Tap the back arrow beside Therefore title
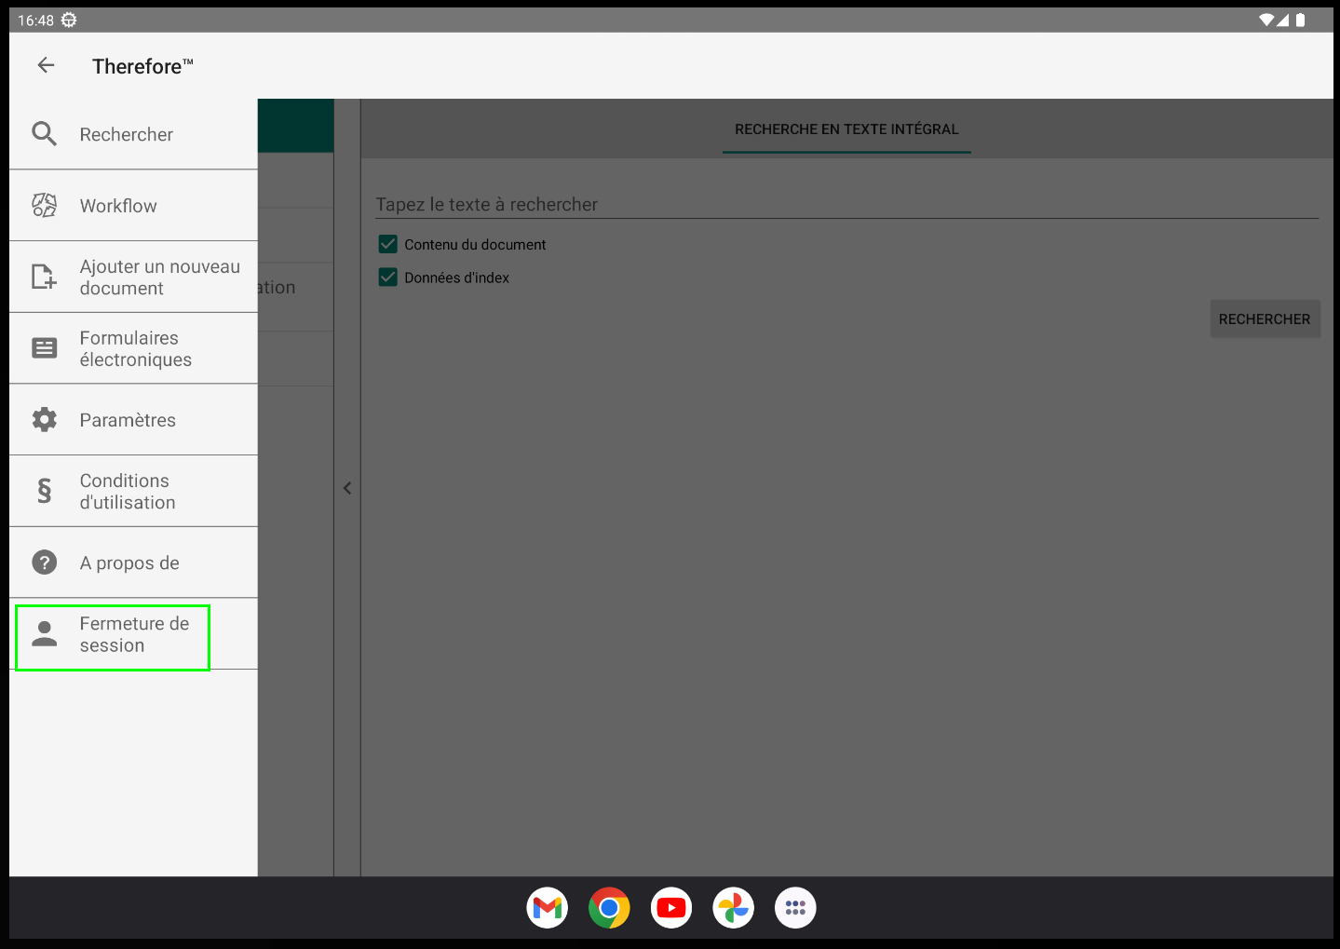Screen dimensions: 1340x949 click(46, 65)
